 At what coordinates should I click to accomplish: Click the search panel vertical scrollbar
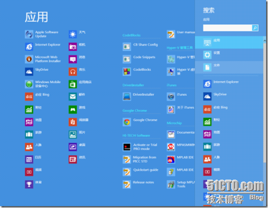pyautogui.click(x=265, y=102)
